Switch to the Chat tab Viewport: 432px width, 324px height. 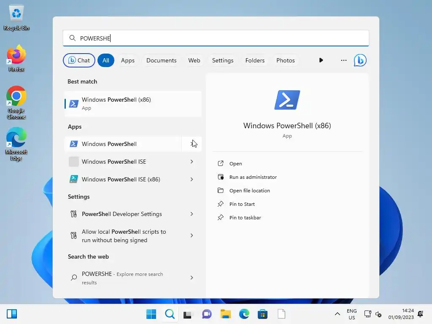click(x=79, y=60)
